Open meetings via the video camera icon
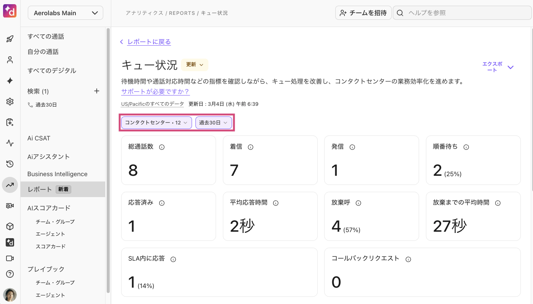 10,258
